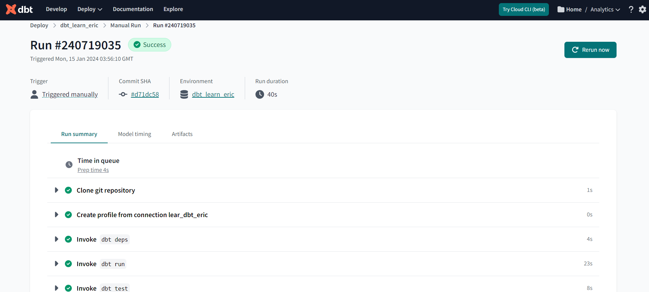The image size is (649, 292).
Task: Click the green Success check icon
Action: tap(137, 45)
